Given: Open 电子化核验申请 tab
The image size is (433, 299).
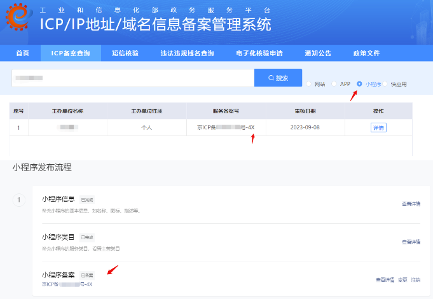Looking at the screenshot, I should (x=259, y=53).
